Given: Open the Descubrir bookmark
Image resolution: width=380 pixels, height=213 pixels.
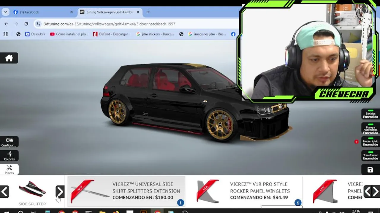Looking at the screenshot, I should pyautogui.click(x=35, y=34).
